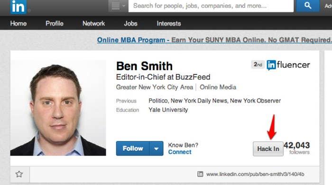Follow Ben Smith

tap(133, 148)
